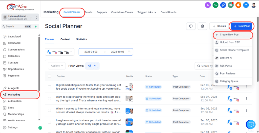259x133 pixels.
Task: Tick checkbox for 'Imagine running ads' post
Action: coord(49,122)
